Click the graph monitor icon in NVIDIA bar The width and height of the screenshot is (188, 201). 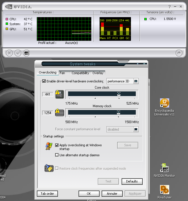pos(27,53)
